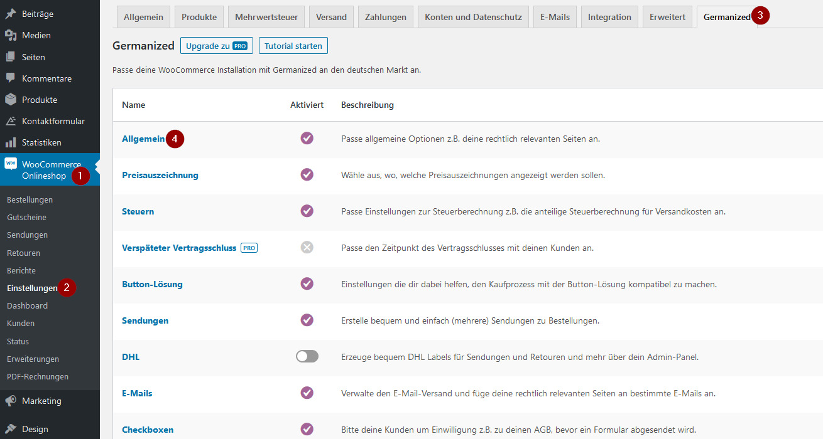The image size is (823, 439).
Task: Toggle the Preisauszeichnung activated checkmark
Action: 307,175
